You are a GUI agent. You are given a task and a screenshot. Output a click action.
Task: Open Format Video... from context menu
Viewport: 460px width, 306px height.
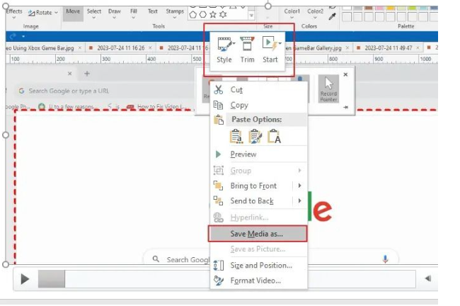(255, 280)
